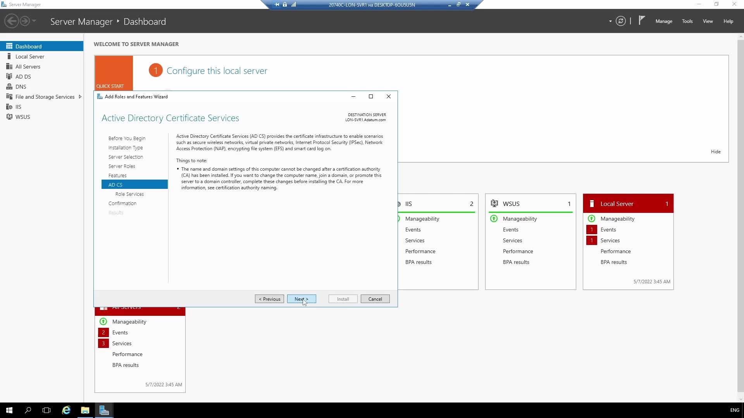Click Configure this local server link
Image resolution: width=744 pixels, height=418 pixels.
pyautogui.click(x=217, y=71)
